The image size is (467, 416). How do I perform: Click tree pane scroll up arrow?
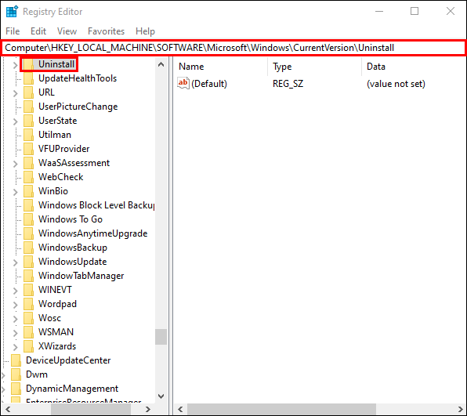[x=161, y=64]
